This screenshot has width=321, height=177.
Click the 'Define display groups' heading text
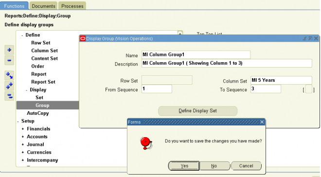pos(29,25)
